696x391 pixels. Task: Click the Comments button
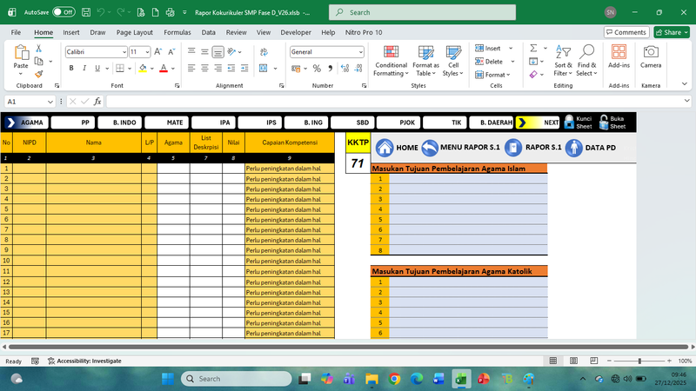(626, 32)
